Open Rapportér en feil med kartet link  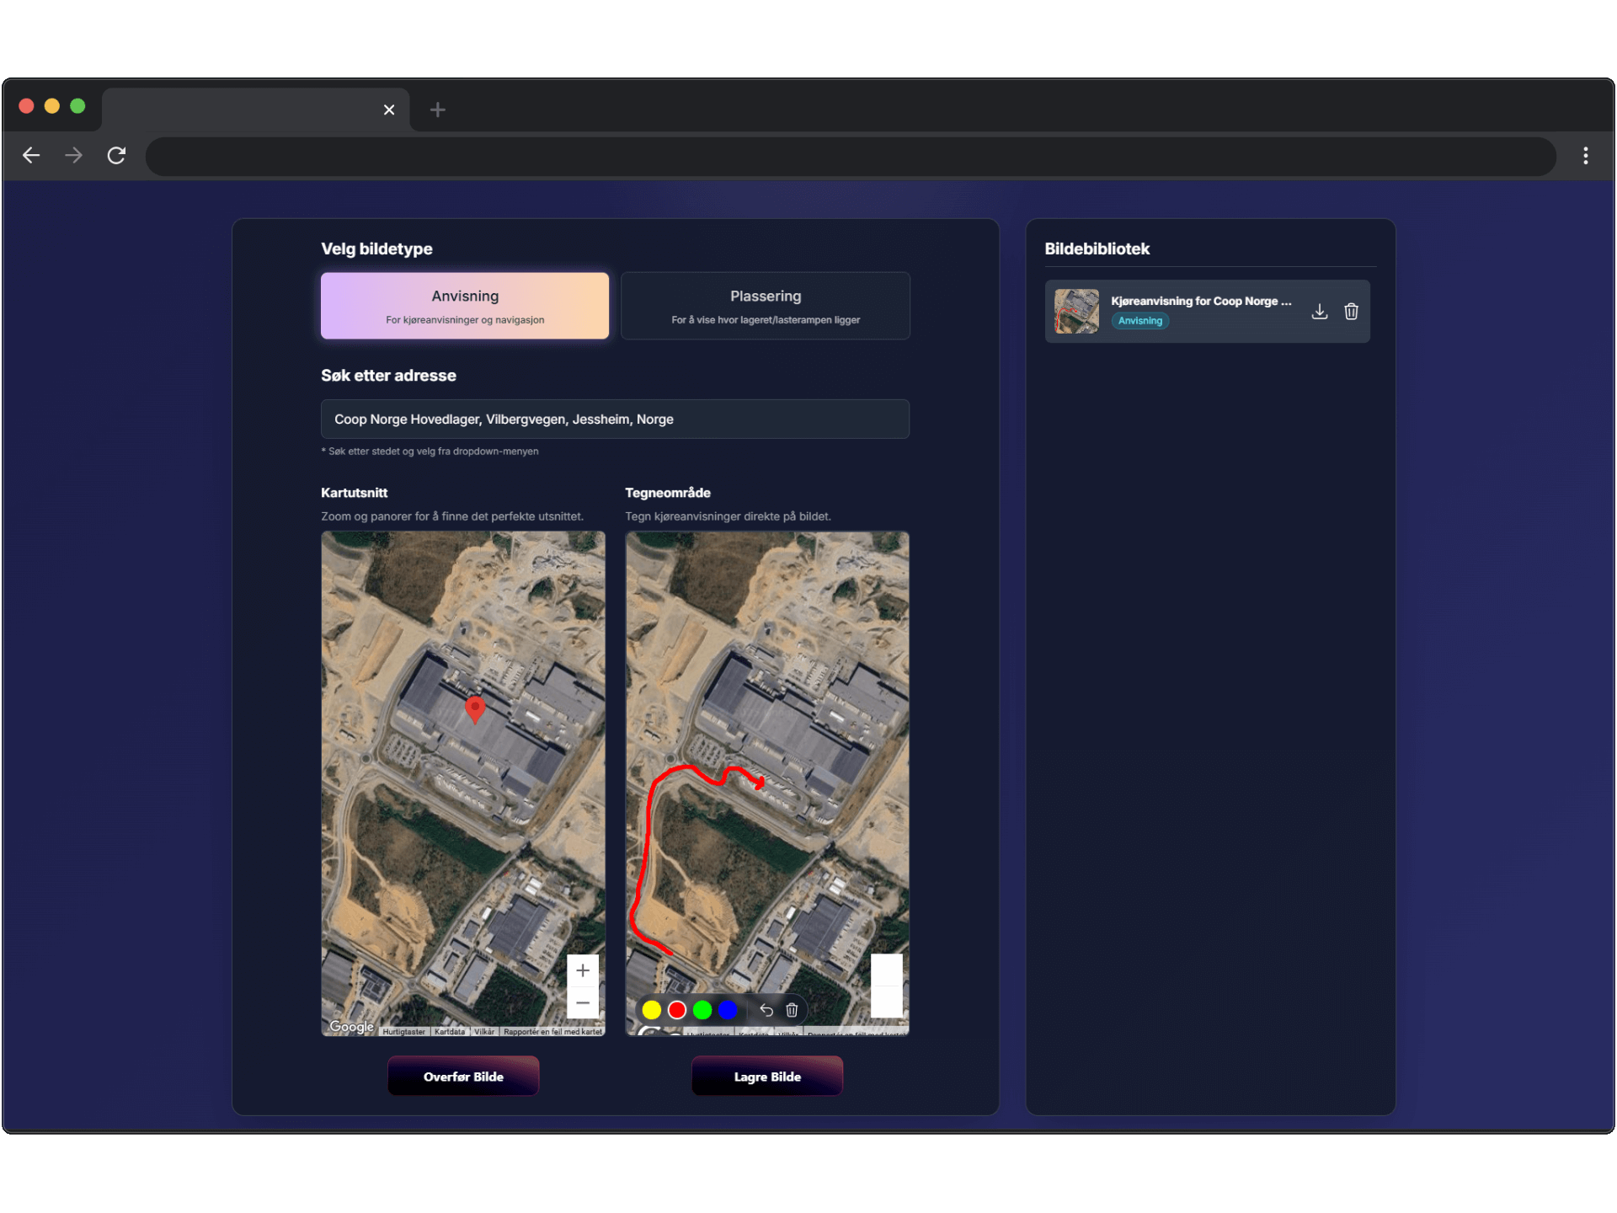[x=552, y=1031]
